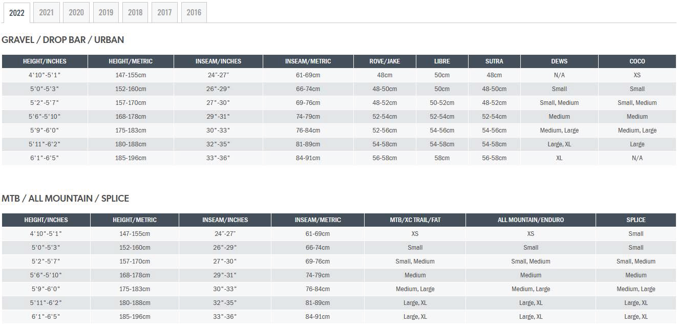Screen dimensions: 677x328
Task: Click Medium, Large in the SPLICE column
Action: [636, 289]
